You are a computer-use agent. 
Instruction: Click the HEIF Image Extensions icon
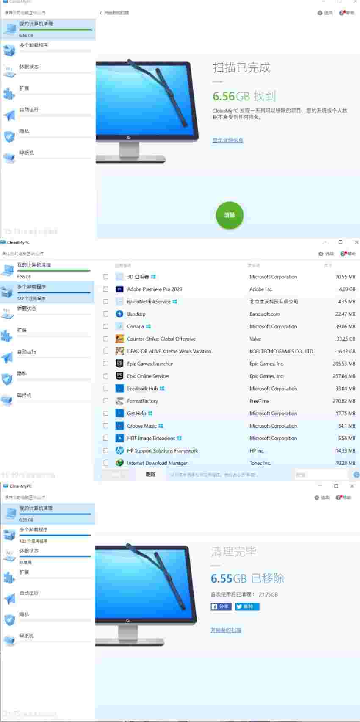(x=119, y=438)
